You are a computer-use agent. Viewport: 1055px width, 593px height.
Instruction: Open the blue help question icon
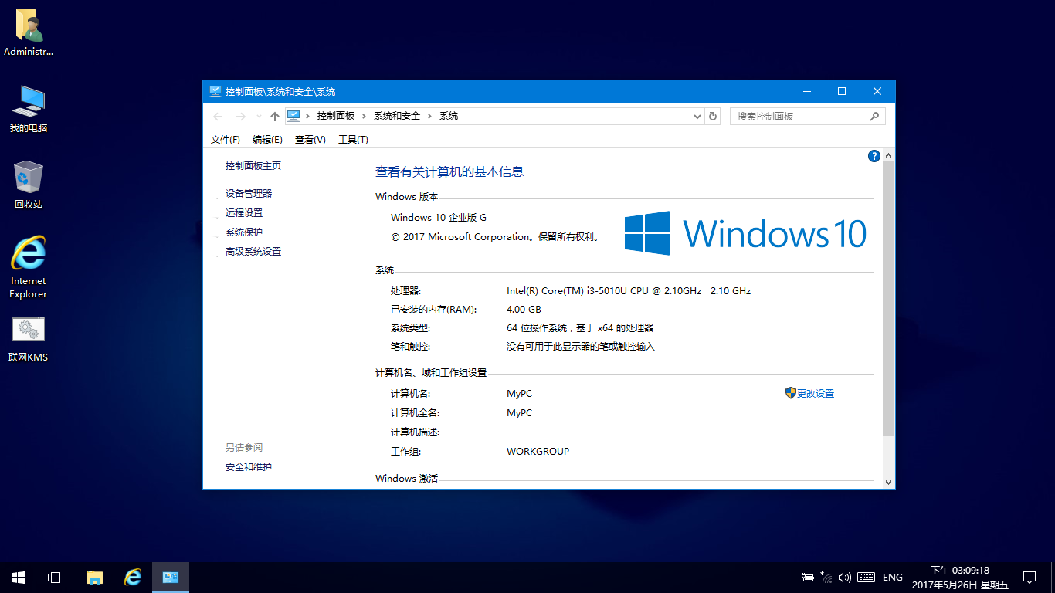(874, 156)
